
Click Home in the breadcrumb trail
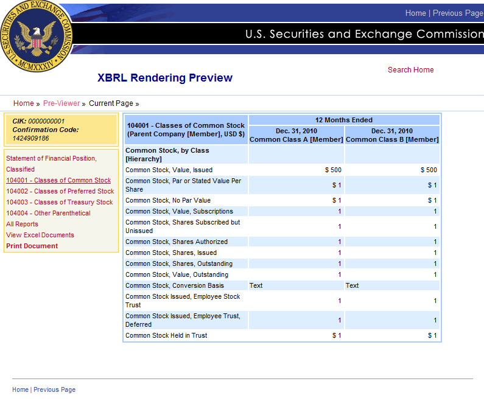tap(24, 103)
